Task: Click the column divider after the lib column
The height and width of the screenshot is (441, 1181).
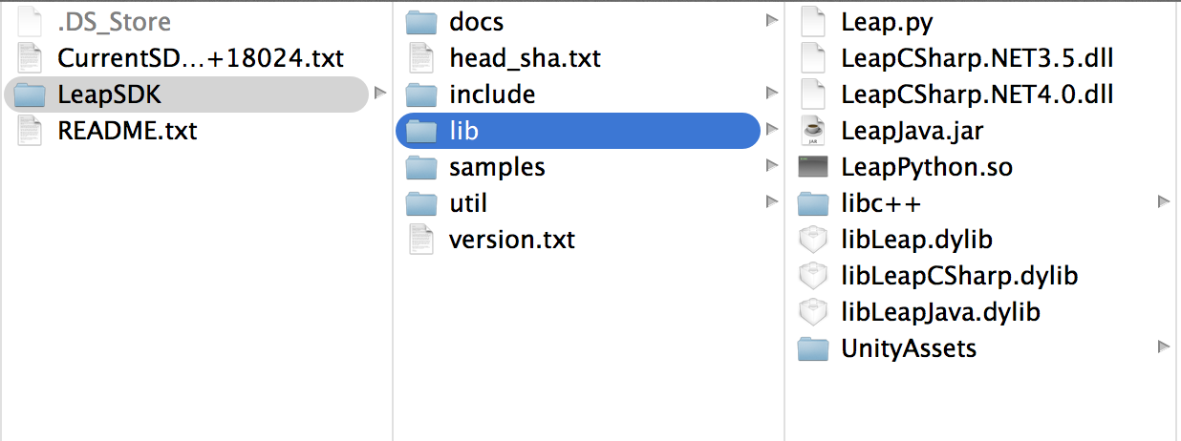Action: pos(784,220)
